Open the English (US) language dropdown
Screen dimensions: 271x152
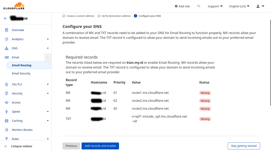[239, 6]
